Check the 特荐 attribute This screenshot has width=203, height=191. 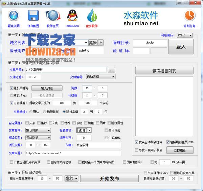tap(62, 123)
